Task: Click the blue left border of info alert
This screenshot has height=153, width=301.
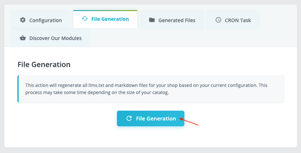Action: click(x=18, y=89)
